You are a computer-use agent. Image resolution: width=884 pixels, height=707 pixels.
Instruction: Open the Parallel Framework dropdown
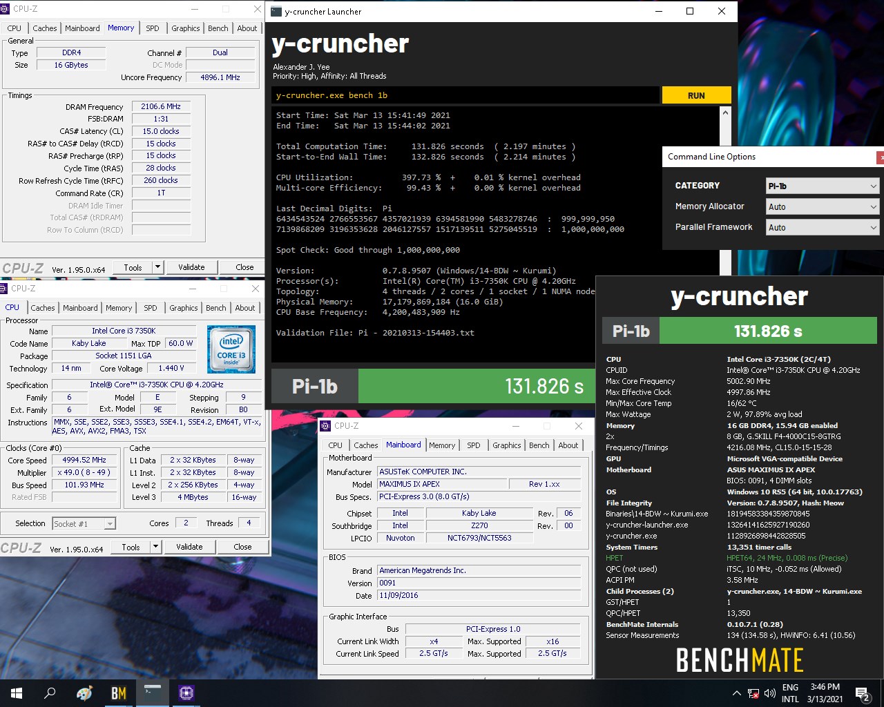point(823,227)
